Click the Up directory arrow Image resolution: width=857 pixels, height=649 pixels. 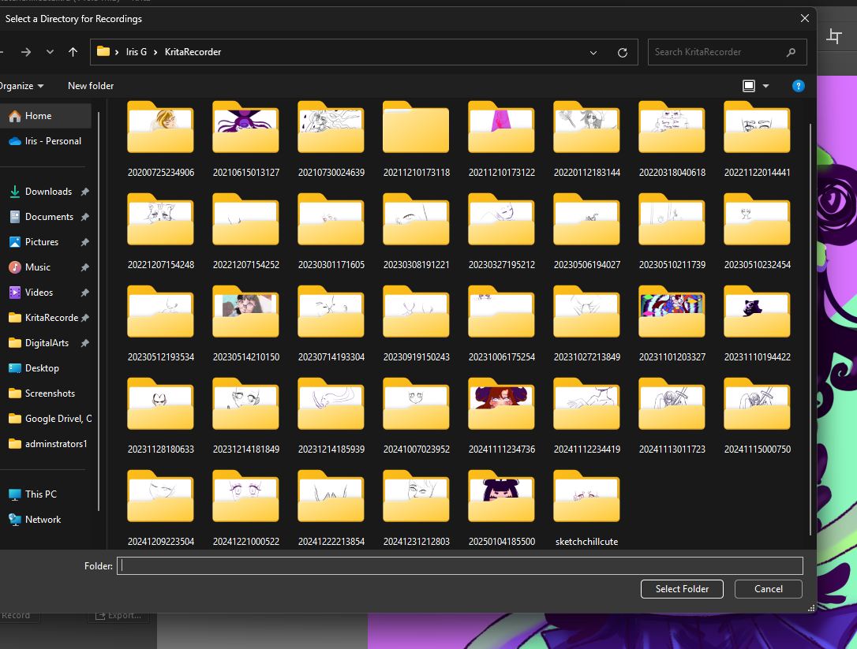(73, 52)
